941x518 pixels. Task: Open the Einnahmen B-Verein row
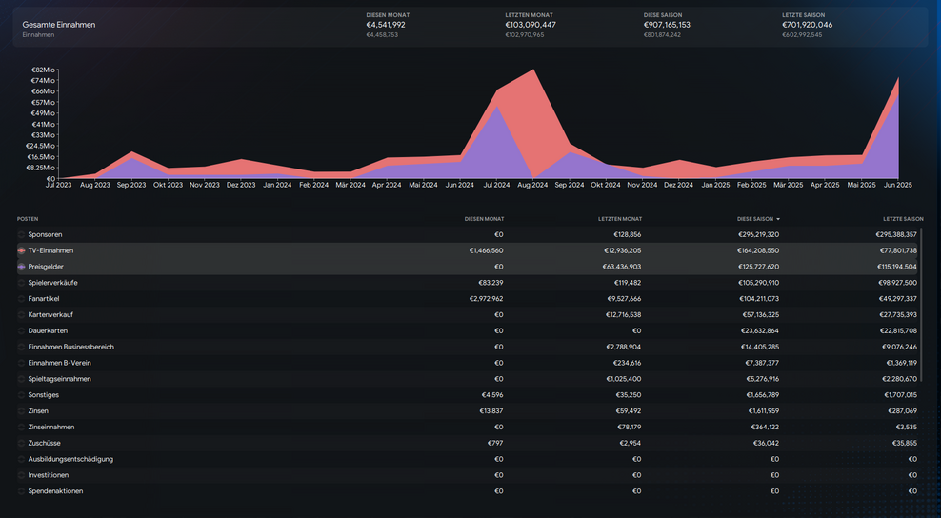(x=59, y=363)
